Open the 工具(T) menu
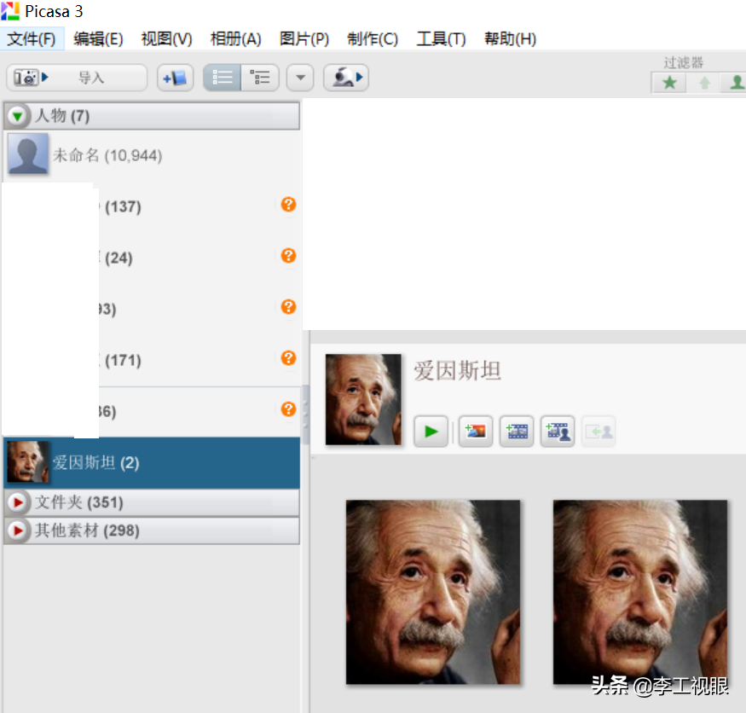This screenshot has width=746, height=713. coord(441,39)
